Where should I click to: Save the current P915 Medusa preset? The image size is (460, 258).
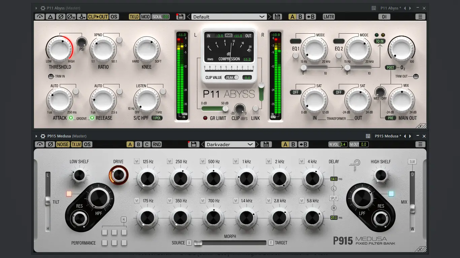(266, 144)
